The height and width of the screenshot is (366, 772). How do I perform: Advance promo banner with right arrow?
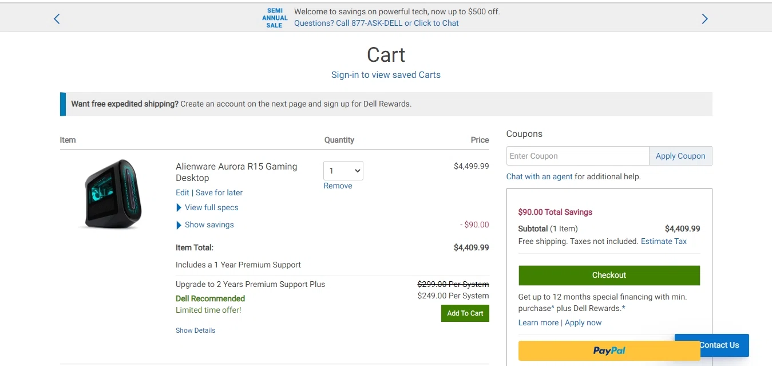(704, 19)
